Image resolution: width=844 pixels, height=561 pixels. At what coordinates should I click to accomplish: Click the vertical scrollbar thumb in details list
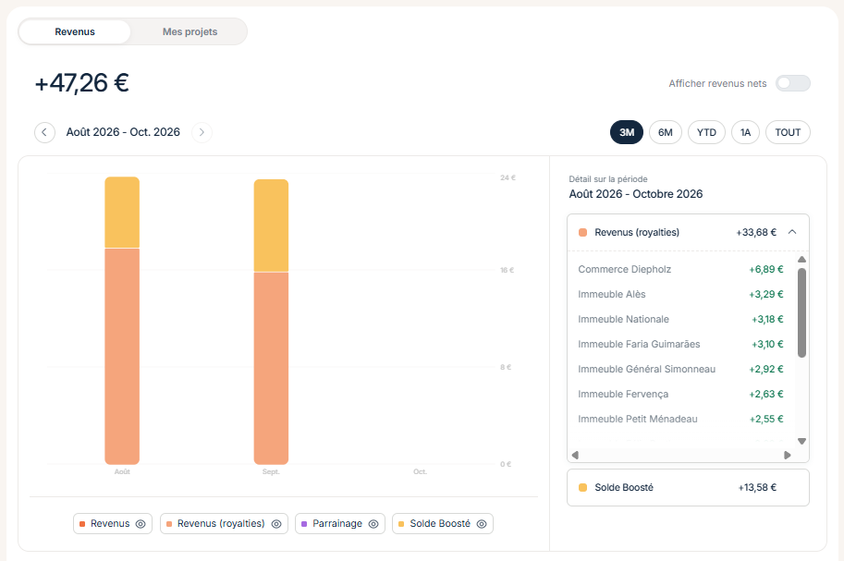pos(801,312)
